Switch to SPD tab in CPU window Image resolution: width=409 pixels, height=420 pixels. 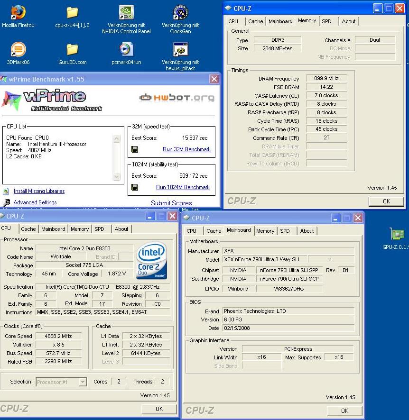point(99,229)
